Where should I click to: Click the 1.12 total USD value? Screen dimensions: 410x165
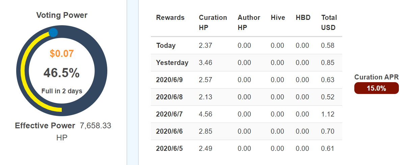click(328, 114)
